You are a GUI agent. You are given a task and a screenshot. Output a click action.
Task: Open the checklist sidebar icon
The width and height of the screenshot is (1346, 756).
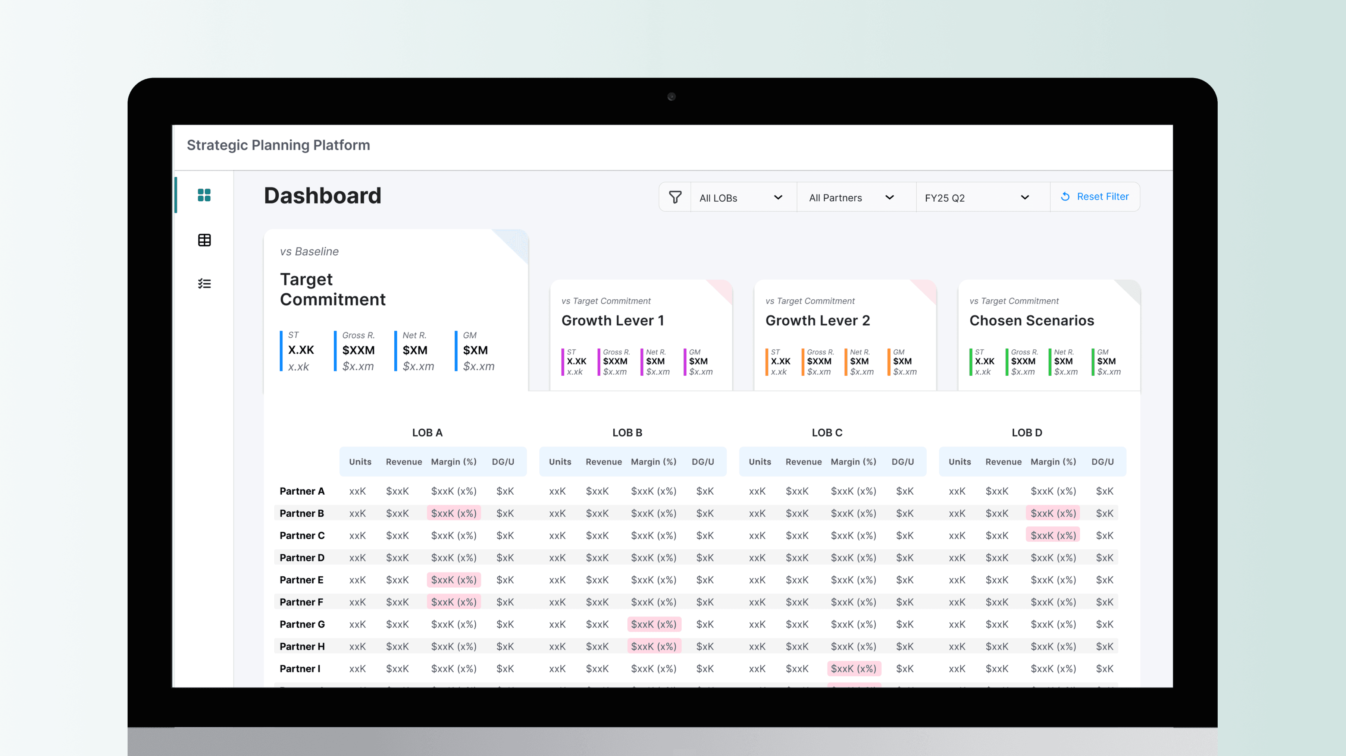pos(204,283)
